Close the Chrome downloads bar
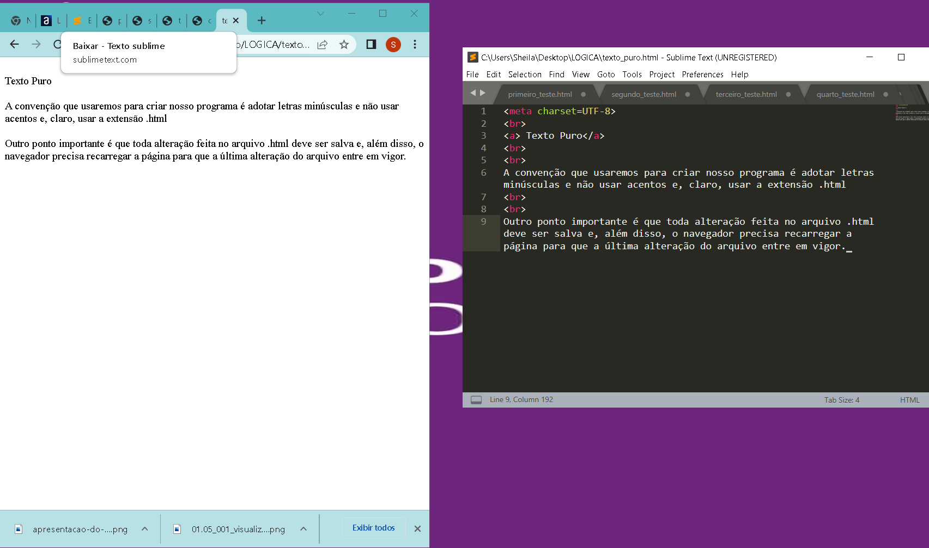 tap(417, 528)
